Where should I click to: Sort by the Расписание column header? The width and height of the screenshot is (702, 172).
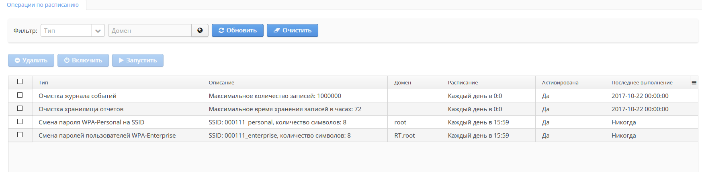(463, 83)
